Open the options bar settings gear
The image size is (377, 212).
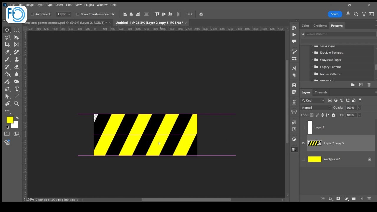pyautogui.click(x=201, y=14)
